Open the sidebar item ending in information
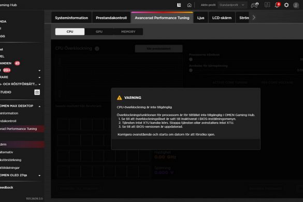303x202 pixels. tap(9, 113)
